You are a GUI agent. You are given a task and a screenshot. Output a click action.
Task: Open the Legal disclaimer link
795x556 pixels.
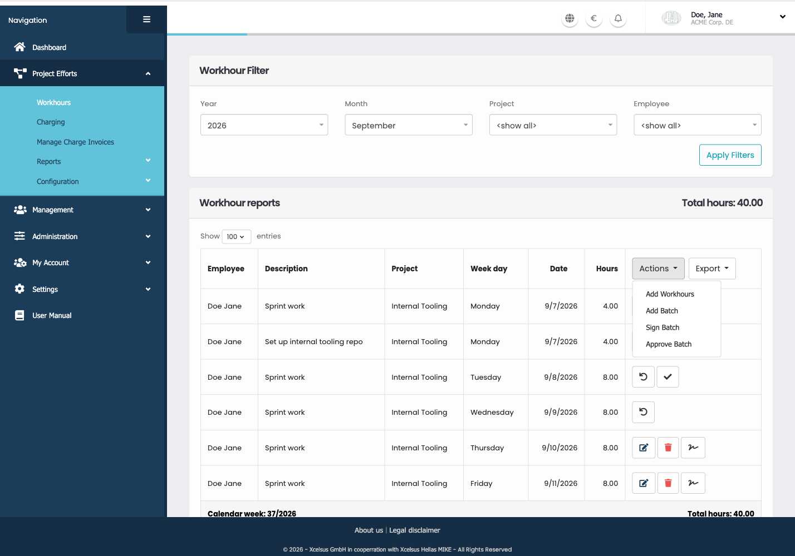coord(414,530)
